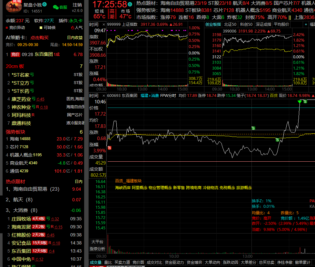Open WeChat 客服 customer service
The width and height of the screenshot is (315, 267).
click(60, 7)
